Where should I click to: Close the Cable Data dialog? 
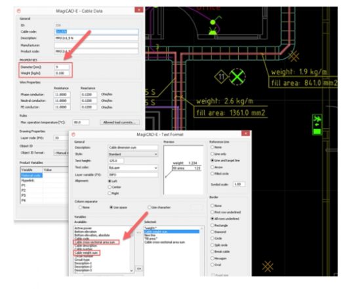tap(138, 10)
